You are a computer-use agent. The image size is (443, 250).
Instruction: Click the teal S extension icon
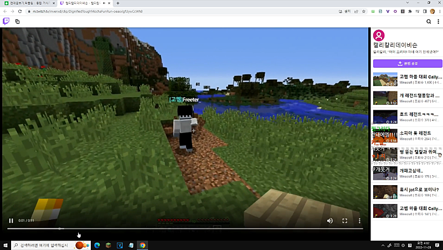(380, 11)
